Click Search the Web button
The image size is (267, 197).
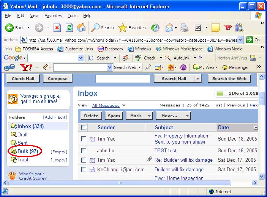point(229,79)
